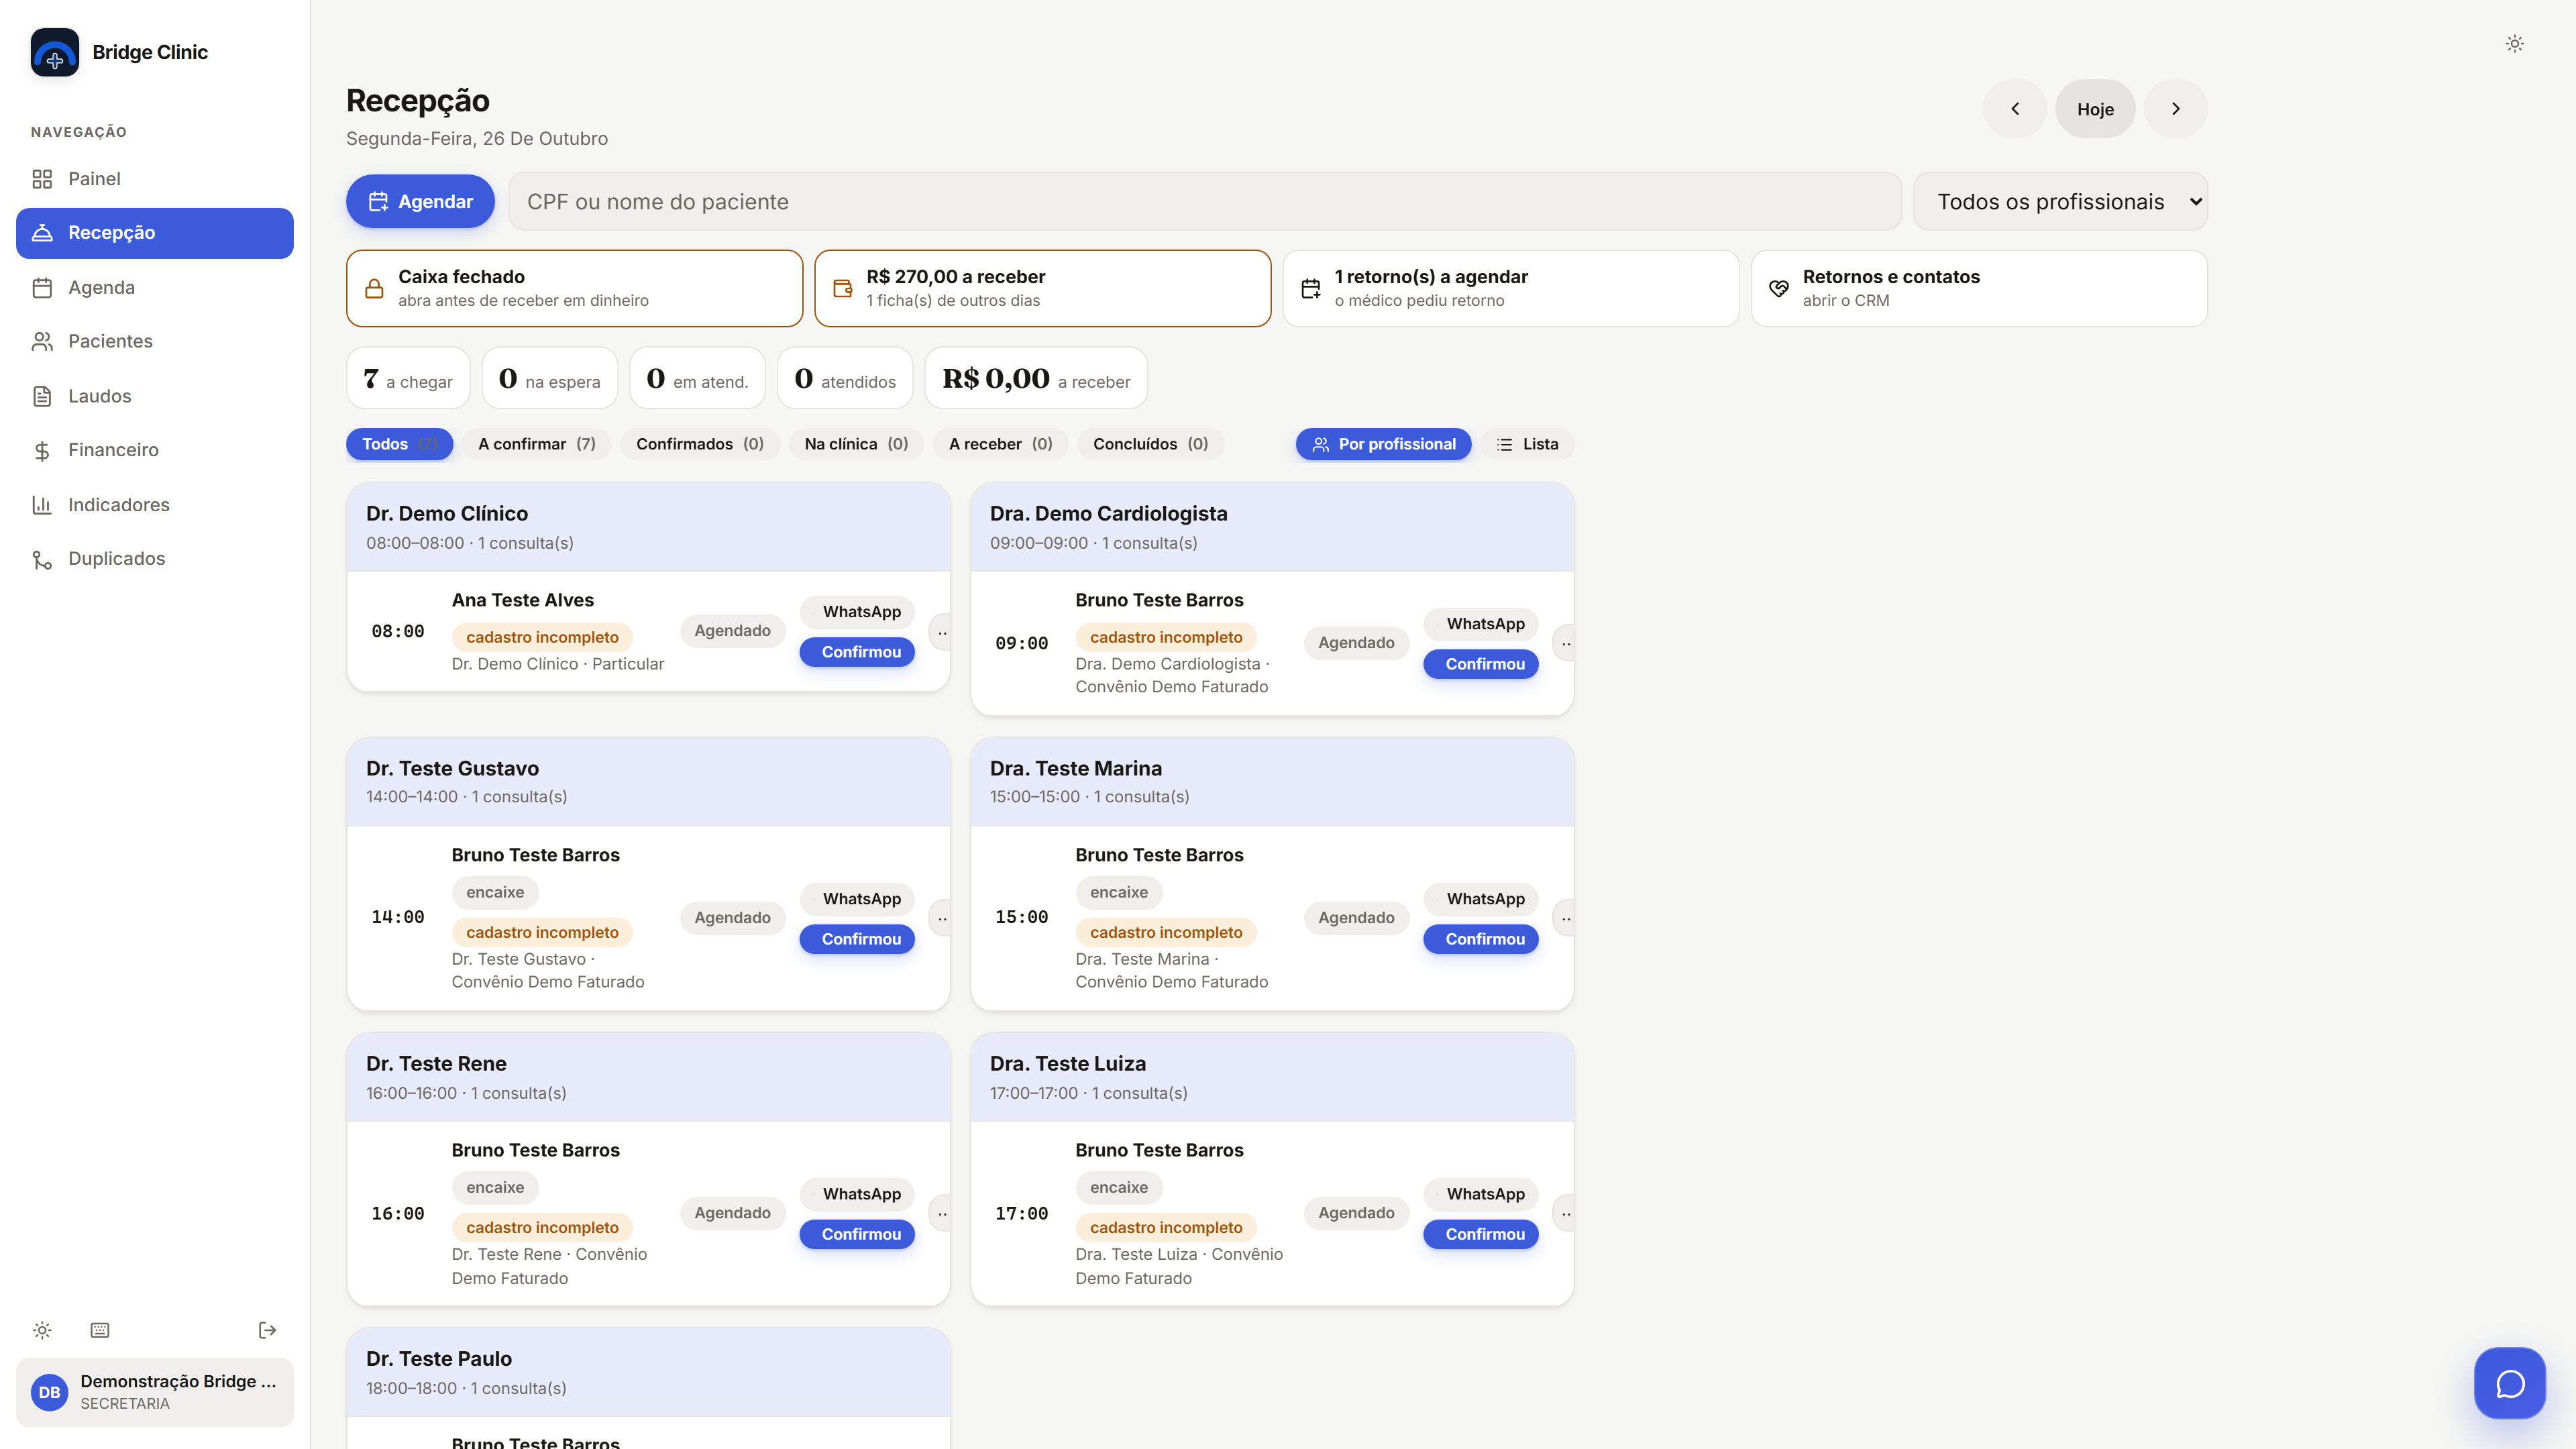Click the logout icon in sidebar
The width and height of the screenshot is (2576, 1449).
point(267,1330)
